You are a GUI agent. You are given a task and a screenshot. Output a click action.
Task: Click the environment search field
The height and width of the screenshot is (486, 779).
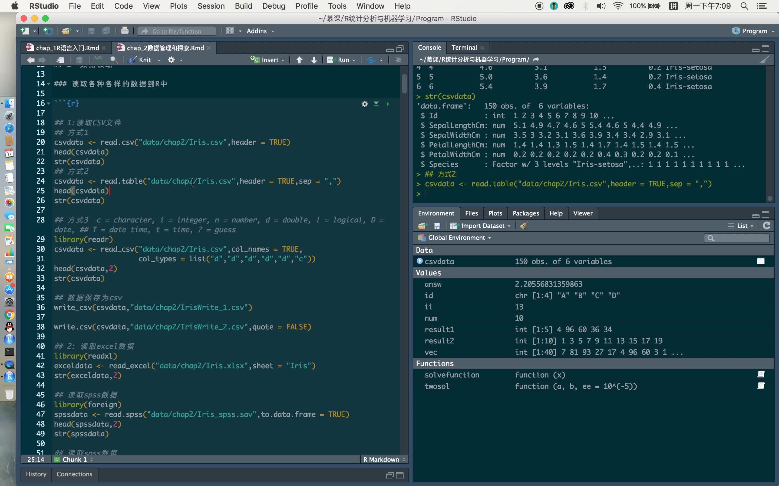(x=737, y=238)
